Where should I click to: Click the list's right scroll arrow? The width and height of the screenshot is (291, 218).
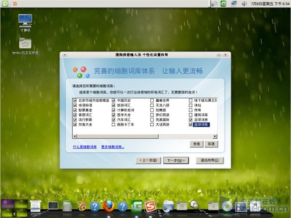(215, 137)
